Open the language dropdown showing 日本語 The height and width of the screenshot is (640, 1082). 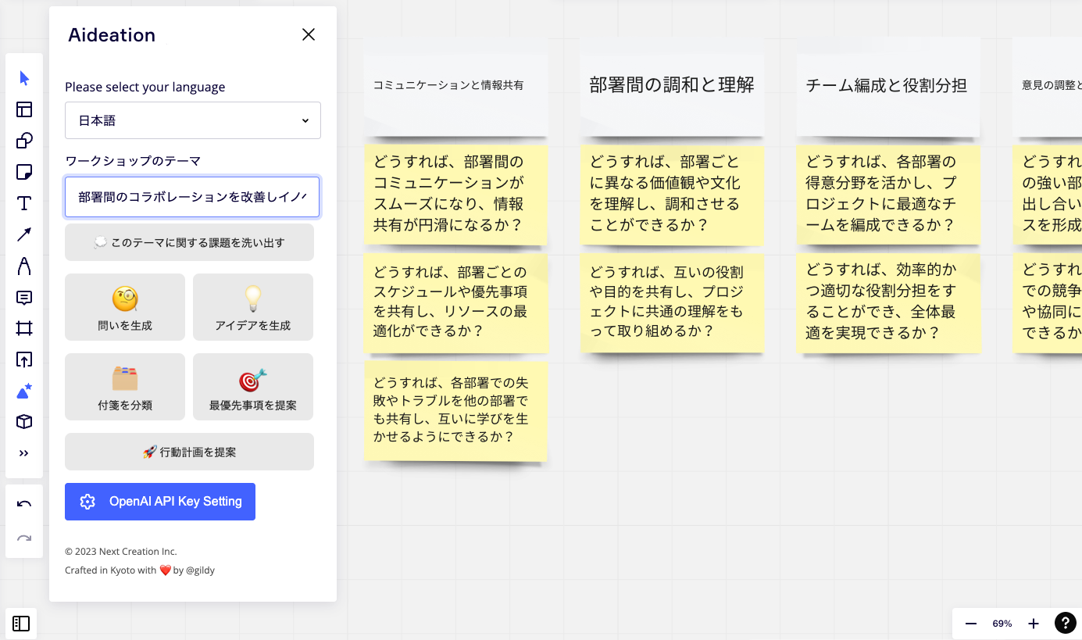(x=193, y=120)
